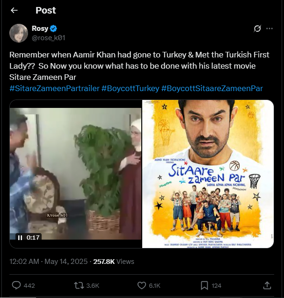284x298 pixels.
Task: Like the post with heart icon
Action: (x=142, y=285)
